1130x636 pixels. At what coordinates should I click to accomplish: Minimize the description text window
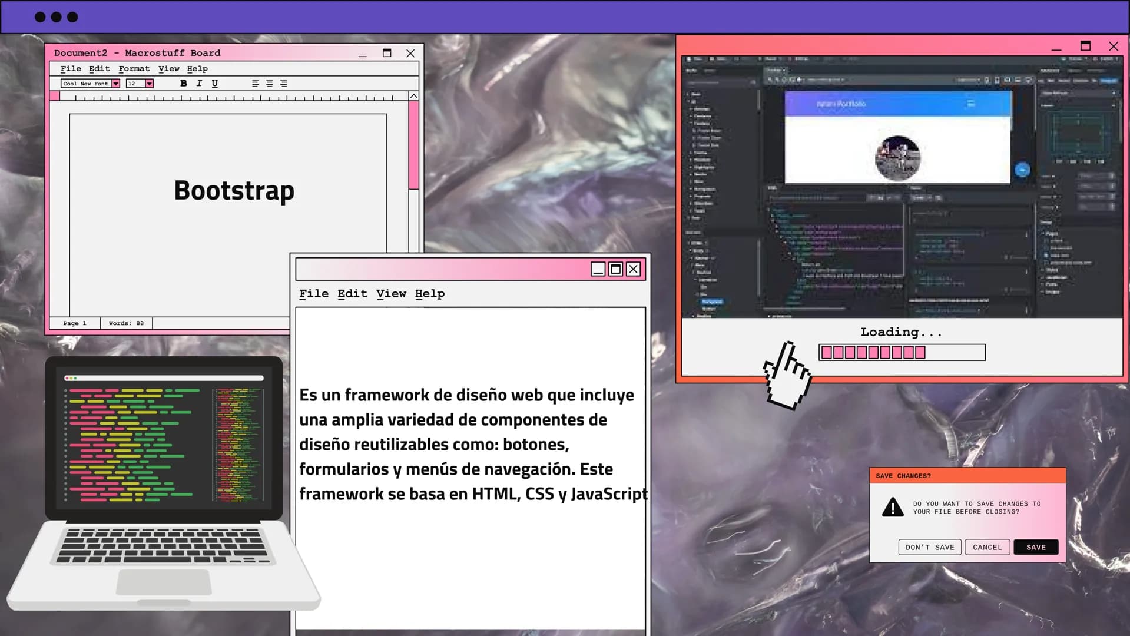click(x=598, y=269)
